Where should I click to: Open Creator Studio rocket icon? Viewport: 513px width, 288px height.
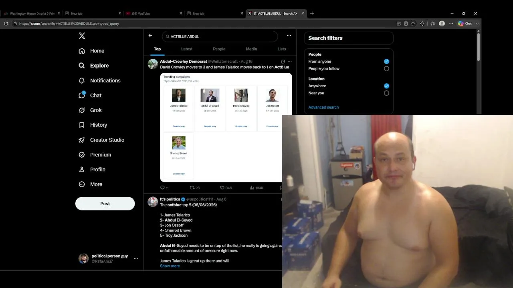coord(82,140)
